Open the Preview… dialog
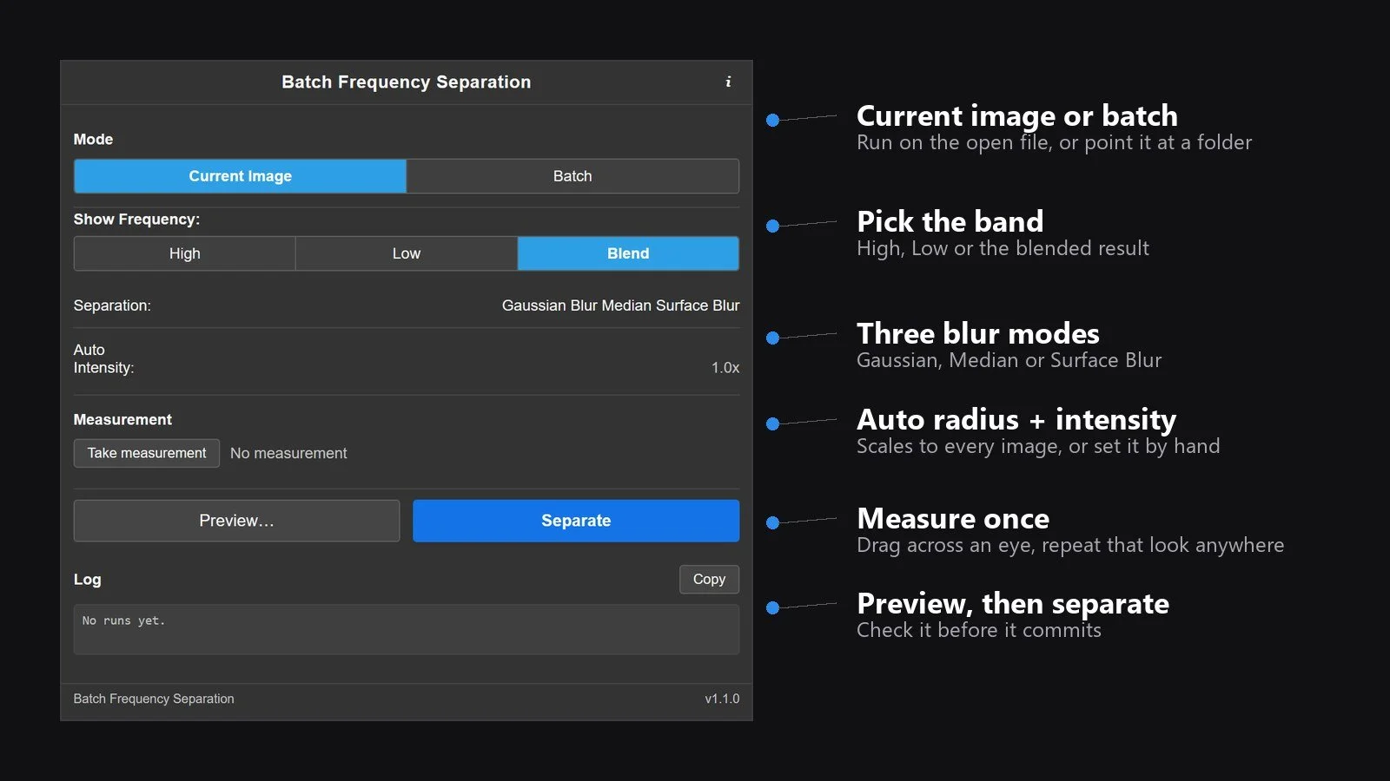Screen dimensions: 1390x781 tap(236, 521)
